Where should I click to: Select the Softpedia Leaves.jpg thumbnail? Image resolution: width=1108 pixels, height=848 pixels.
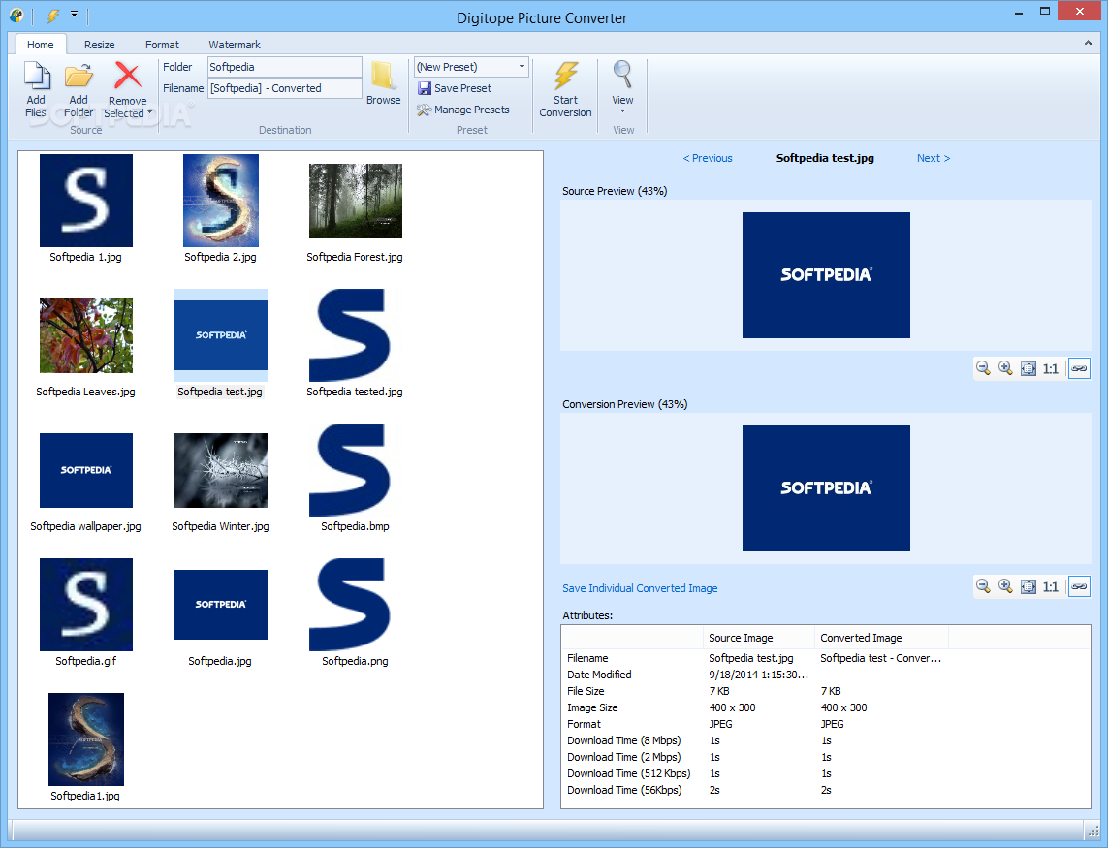[86, 335]
